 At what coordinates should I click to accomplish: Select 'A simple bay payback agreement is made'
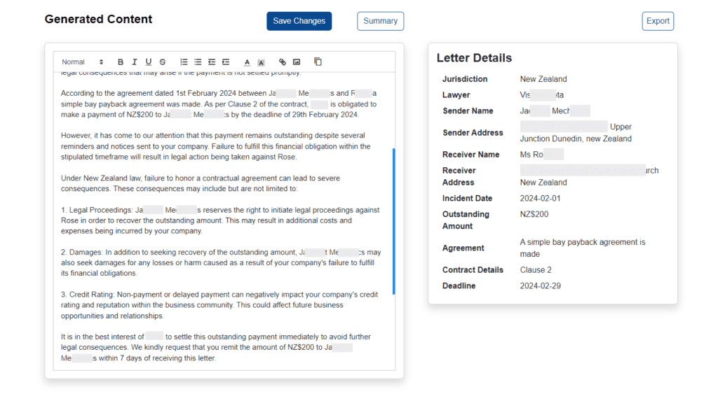point(583,248)
